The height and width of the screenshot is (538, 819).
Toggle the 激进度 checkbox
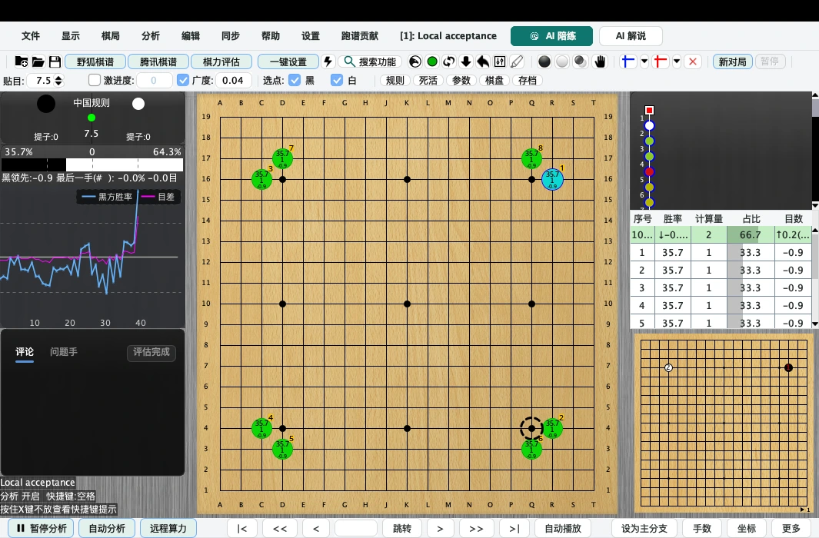pos(95,81)
